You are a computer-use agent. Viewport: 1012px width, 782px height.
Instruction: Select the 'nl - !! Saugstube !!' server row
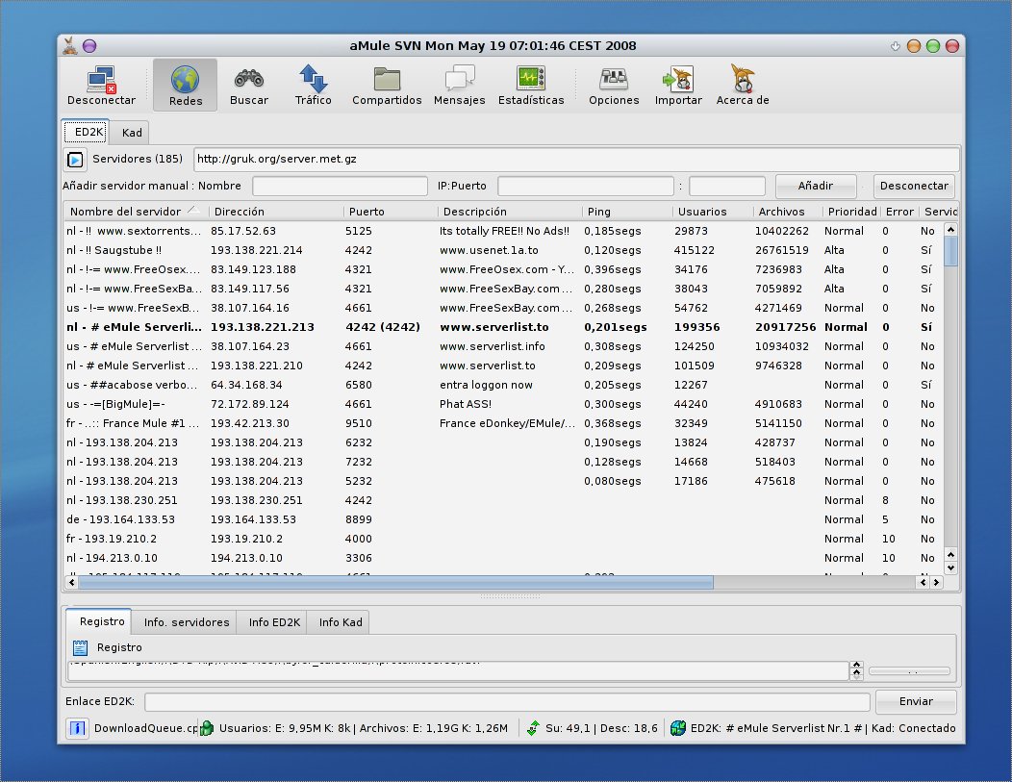tap(503, 250)
